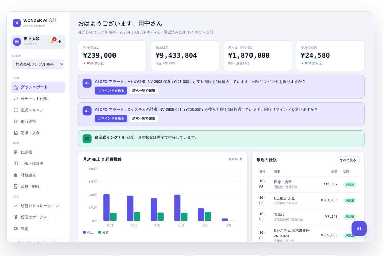The image size is (383, 256).
Task: Open the notification bell with badge
Action: click(52, 41)
